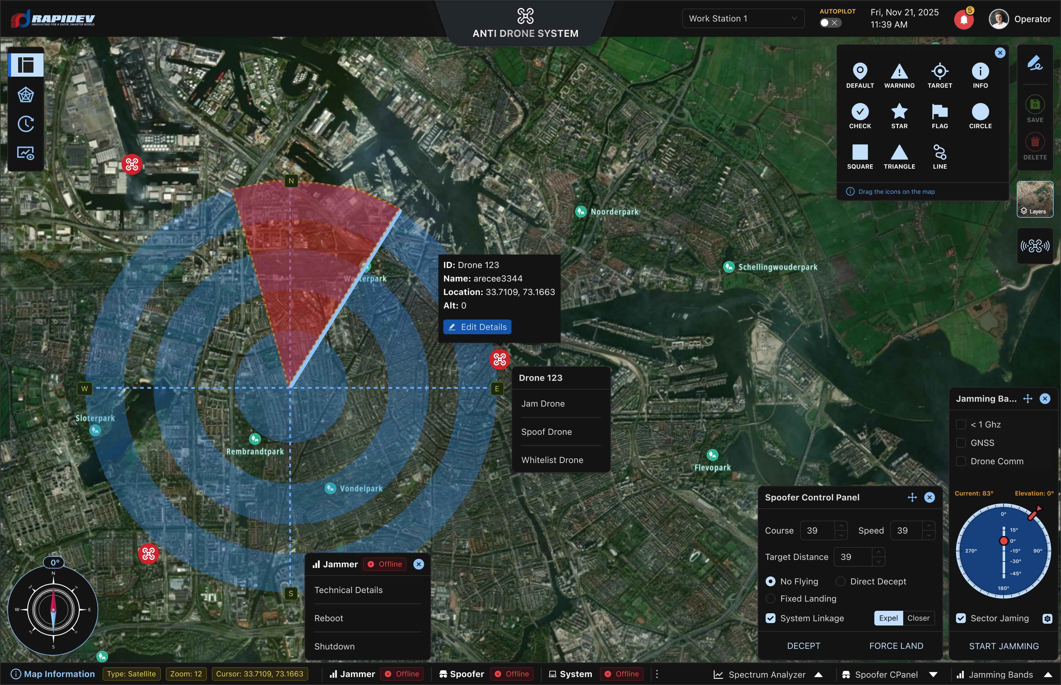Click the Edit Details button
Screen dimensions: 1061x685
coord(477,327)
